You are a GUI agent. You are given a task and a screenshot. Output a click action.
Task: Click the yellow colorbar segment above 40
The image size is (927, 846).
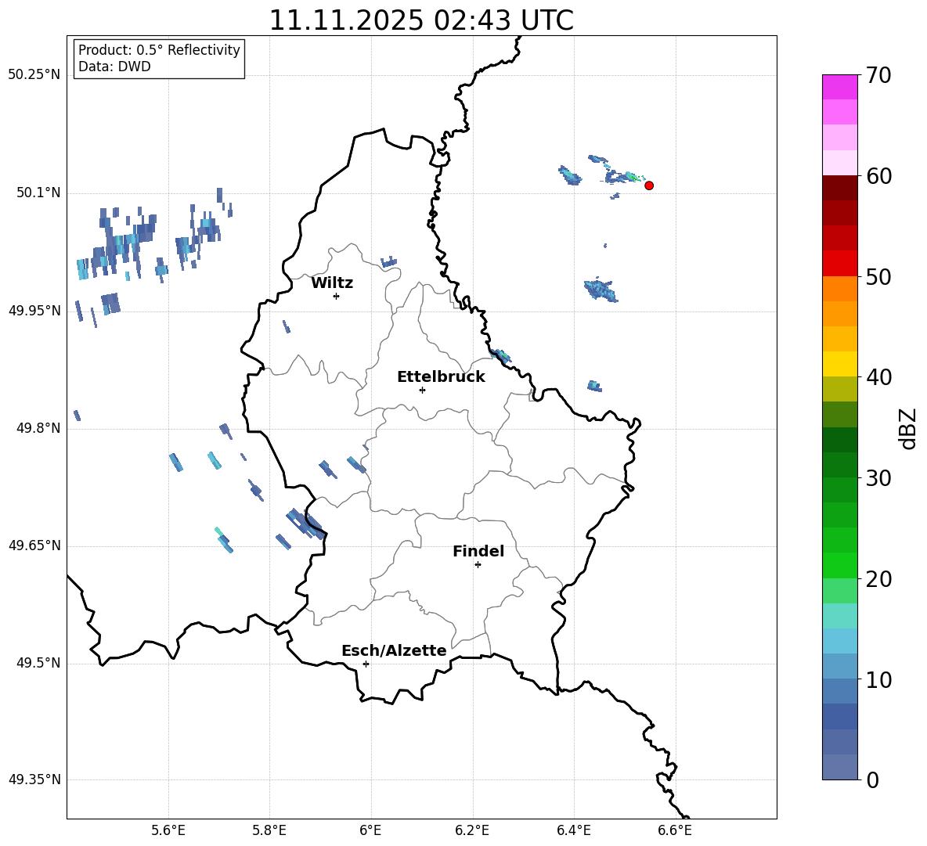(x=839, y=364)
